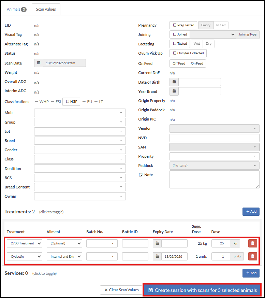265x298 pixels.
Task: Open the Breed dropdown list
Action: [80, 141]
